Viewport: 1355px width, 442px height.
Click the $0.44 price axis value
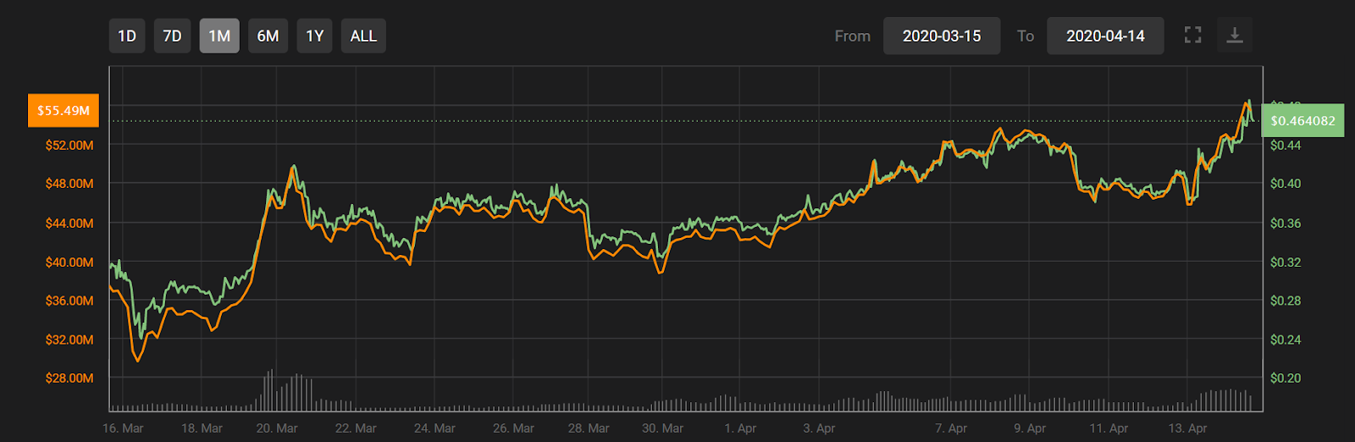(1286, 145)
